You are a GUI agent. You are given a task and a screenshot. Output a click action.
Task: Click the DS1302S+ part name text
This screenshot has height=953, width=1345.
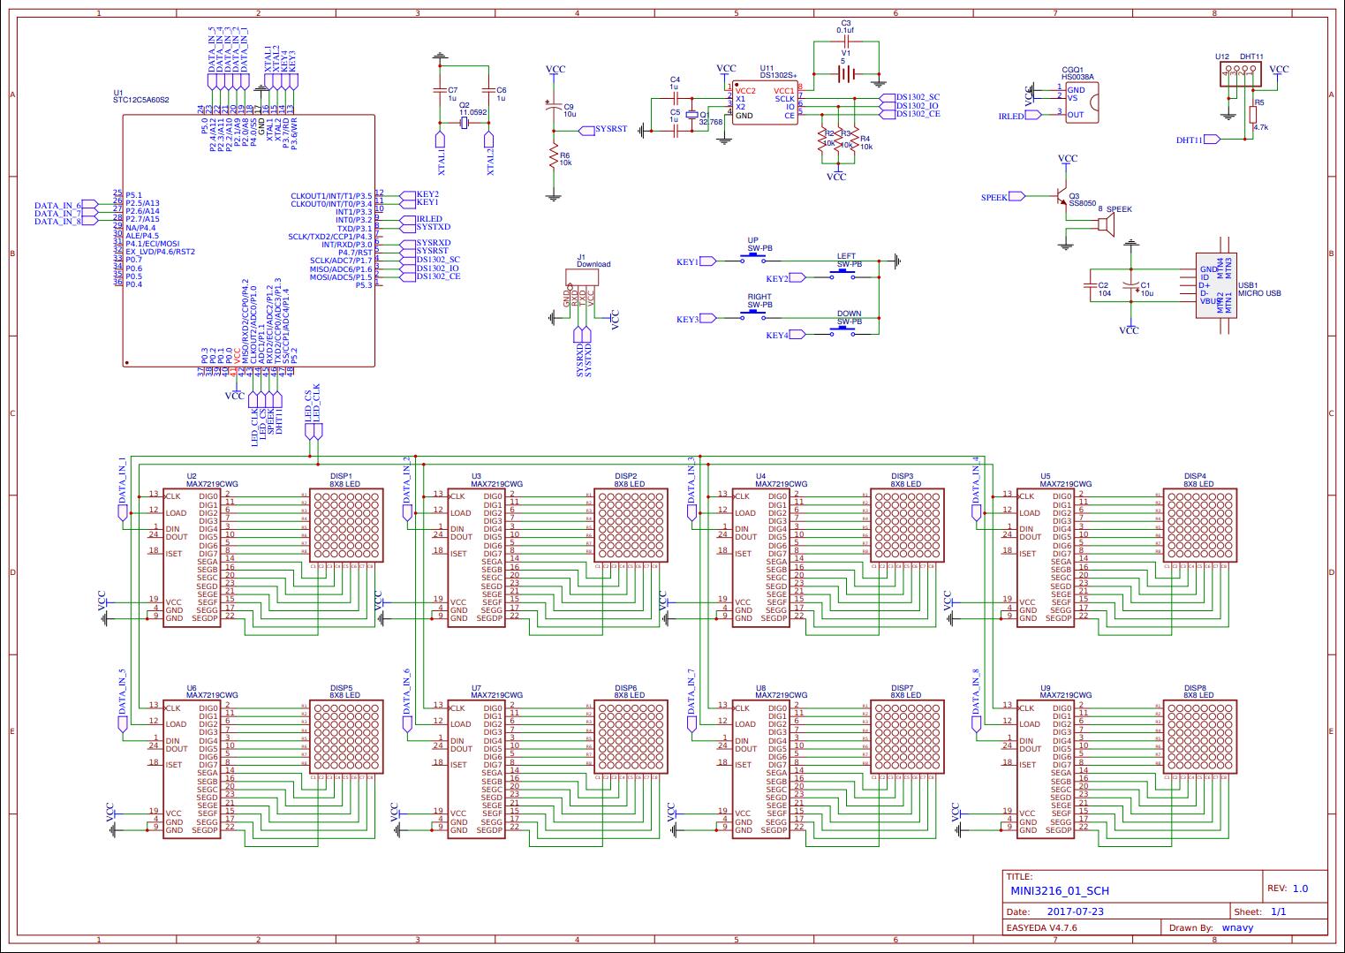tap(779, 75)
